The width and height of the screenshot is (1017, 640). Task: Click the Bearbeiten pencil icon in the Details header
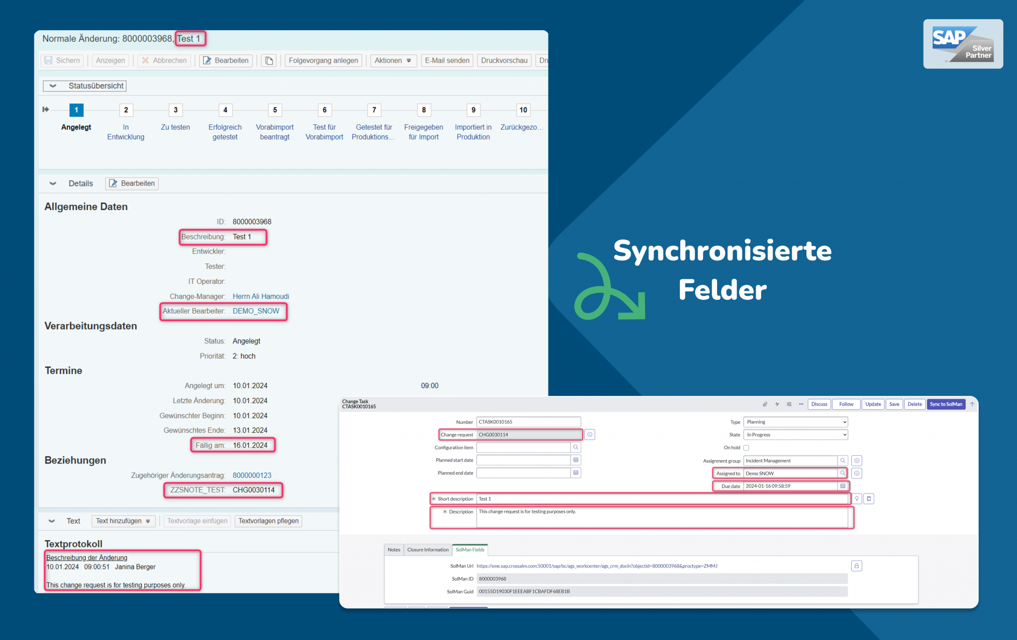pyautogui.click(x=113, y=183)
